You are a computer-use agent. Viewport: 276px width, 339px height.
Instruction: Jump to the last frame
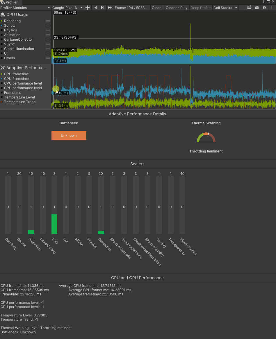[110, 8]
